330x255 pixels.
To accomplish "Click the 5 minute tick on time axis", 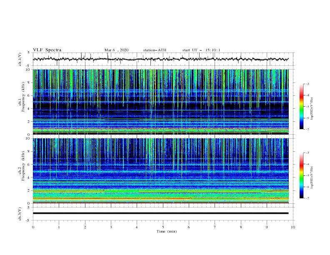I will point(163,227).
